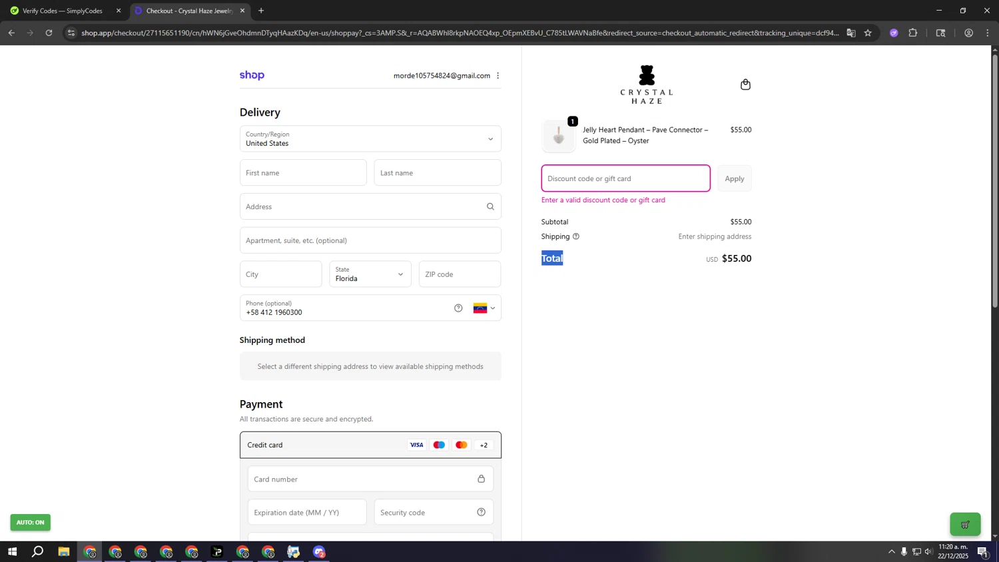The width and height of the screenshot is (999, 562).
Task: Close the Checkout tab
Action: (242, 11)
